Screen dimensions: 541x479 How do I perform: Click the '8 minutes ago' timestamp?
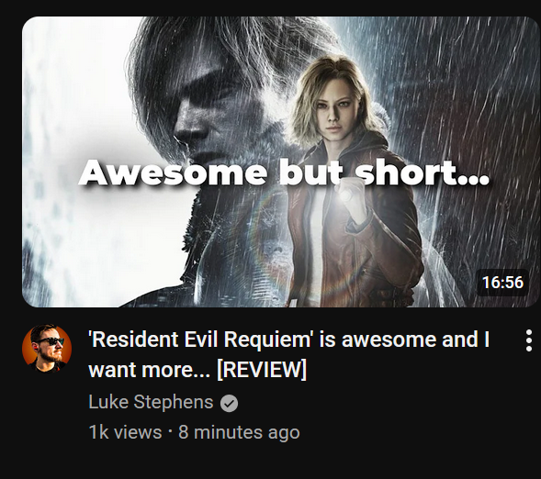(239, 432)
